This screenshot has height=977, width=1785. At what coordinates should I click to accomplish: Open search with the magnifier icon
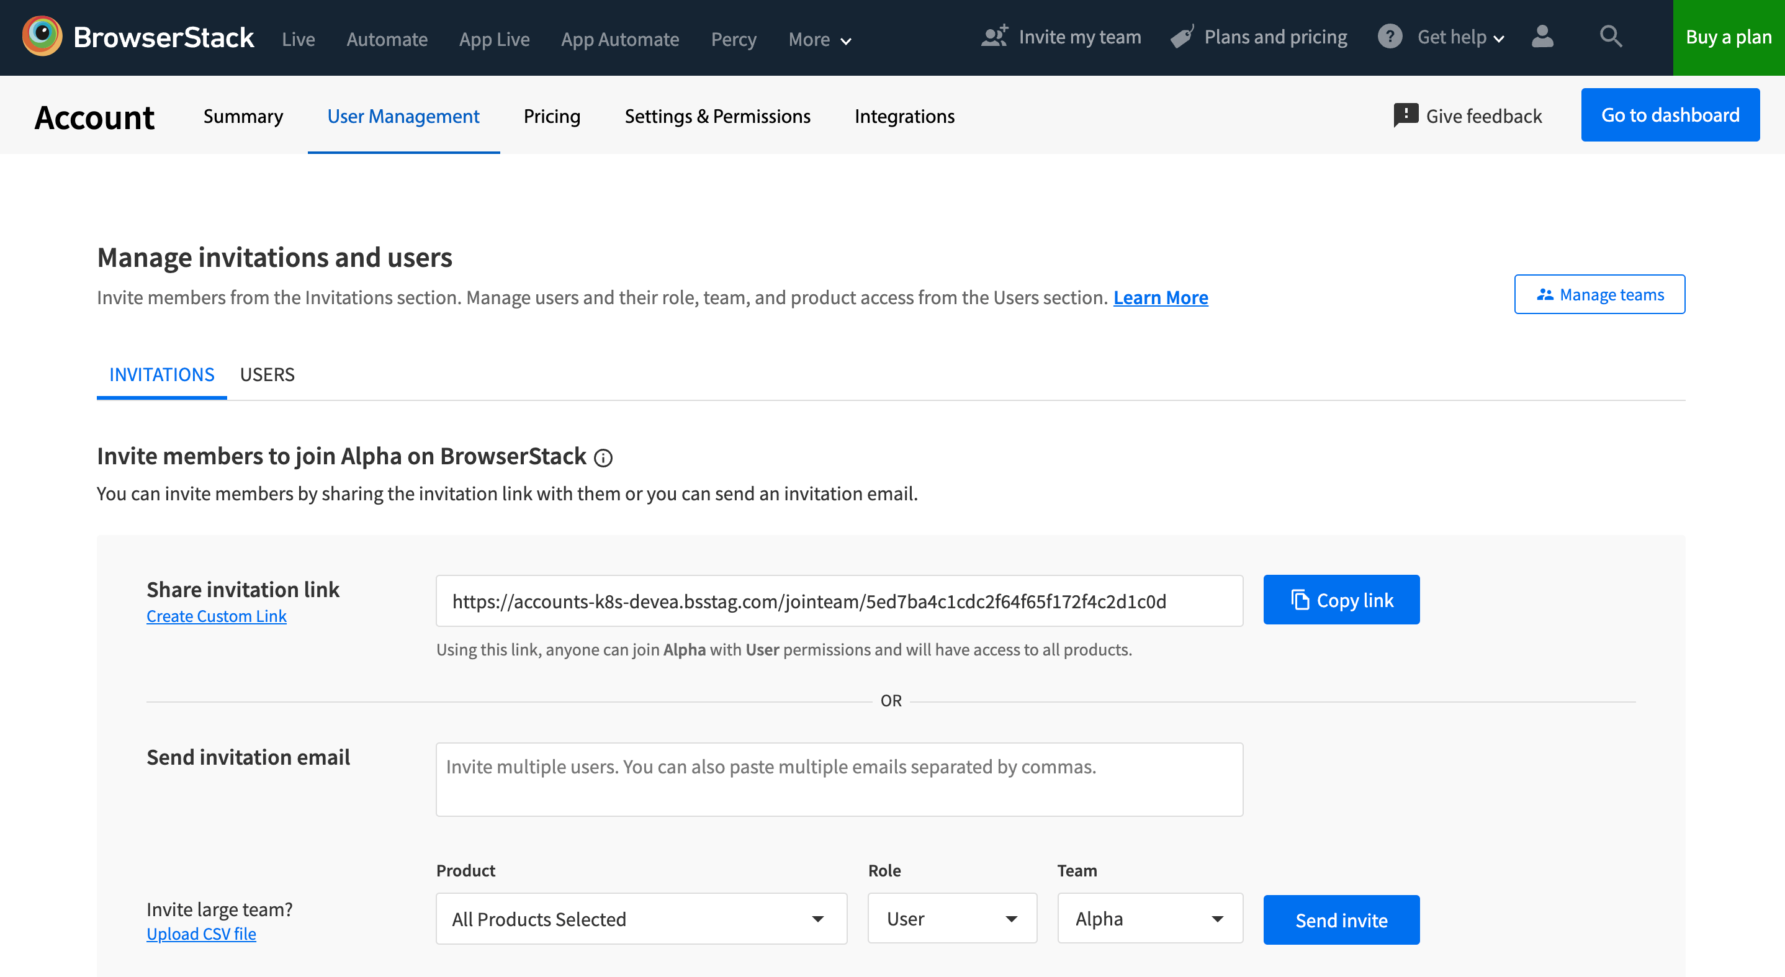coord(1611,36)
